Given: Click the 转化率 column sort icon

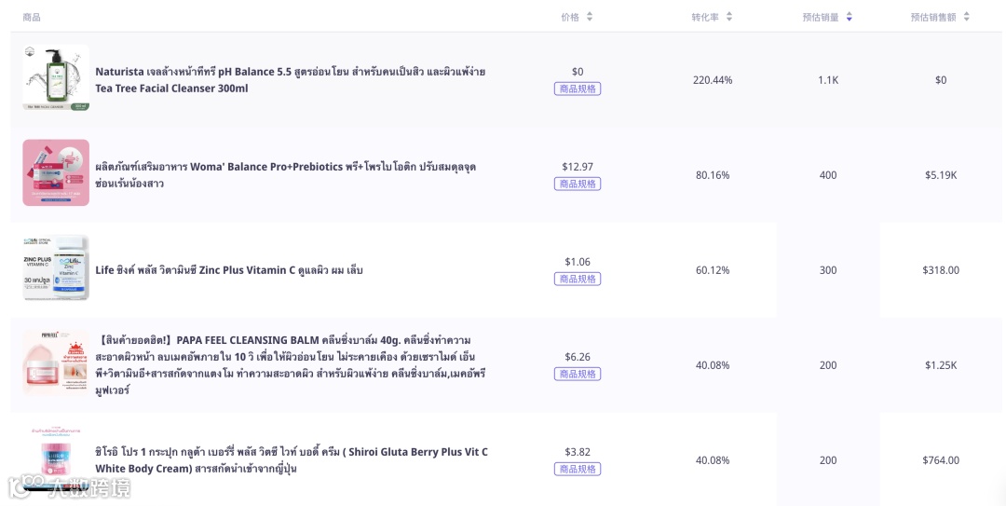Looking at the screenshot, I should point(729,17).
